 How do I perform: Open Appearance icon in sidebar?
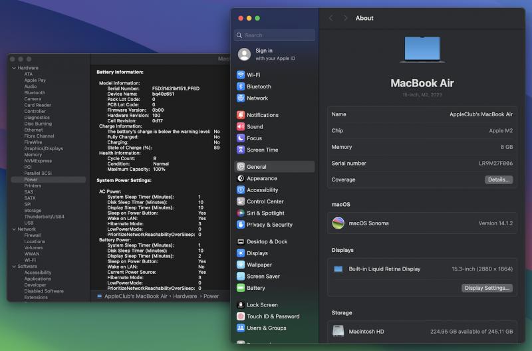[241, 178]
